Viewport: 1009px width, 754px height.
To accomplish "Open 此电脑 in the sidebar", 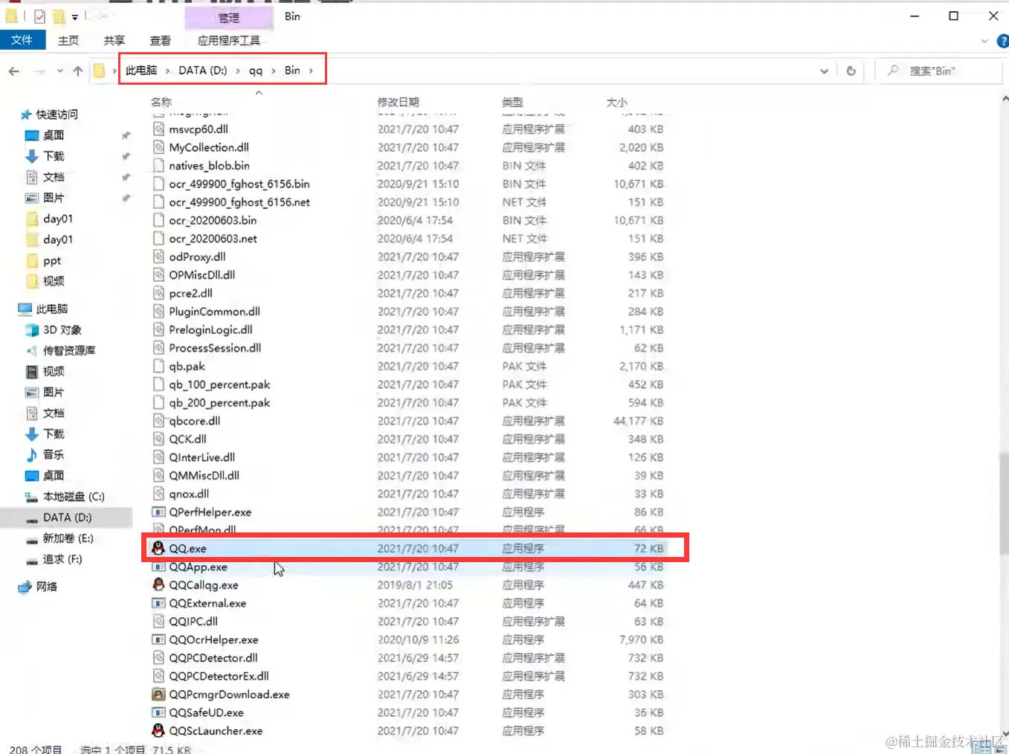I will pos(51,309).
